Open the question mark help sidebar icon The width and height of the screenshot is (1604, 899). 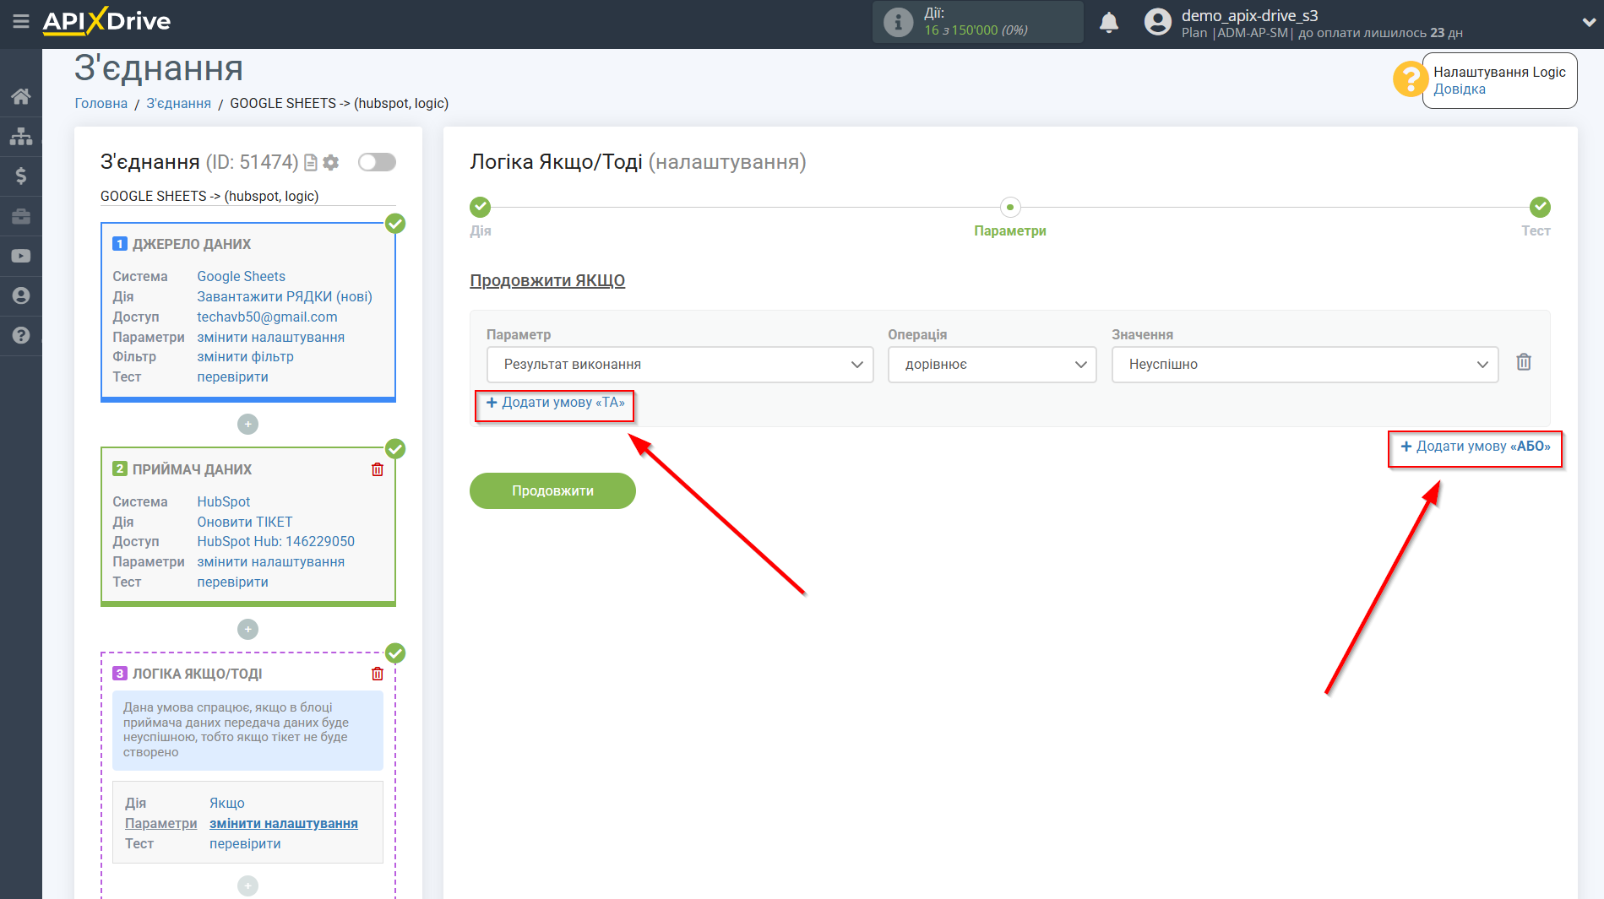[x=21, y=335]
